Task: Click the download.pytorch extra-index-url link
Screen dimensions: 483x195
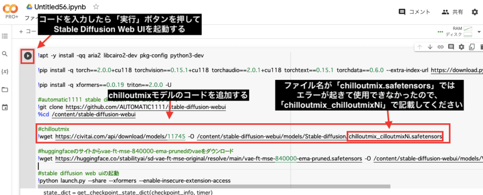Action: point(457,70)
